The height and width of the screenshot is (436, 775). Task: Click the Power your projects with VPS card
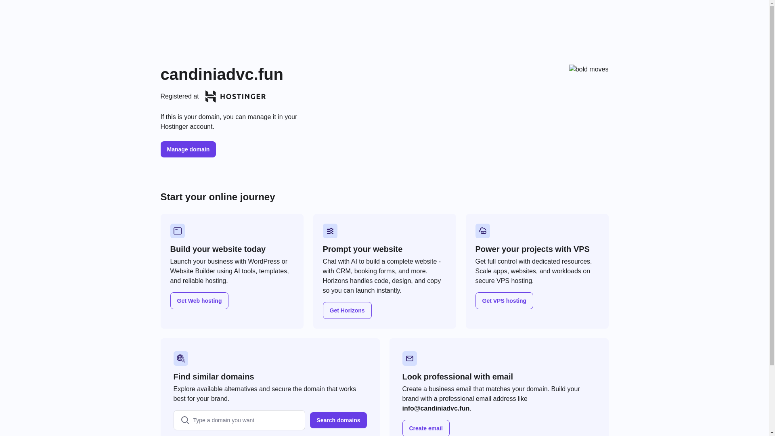pyautogui.click(x=537, y=271)
